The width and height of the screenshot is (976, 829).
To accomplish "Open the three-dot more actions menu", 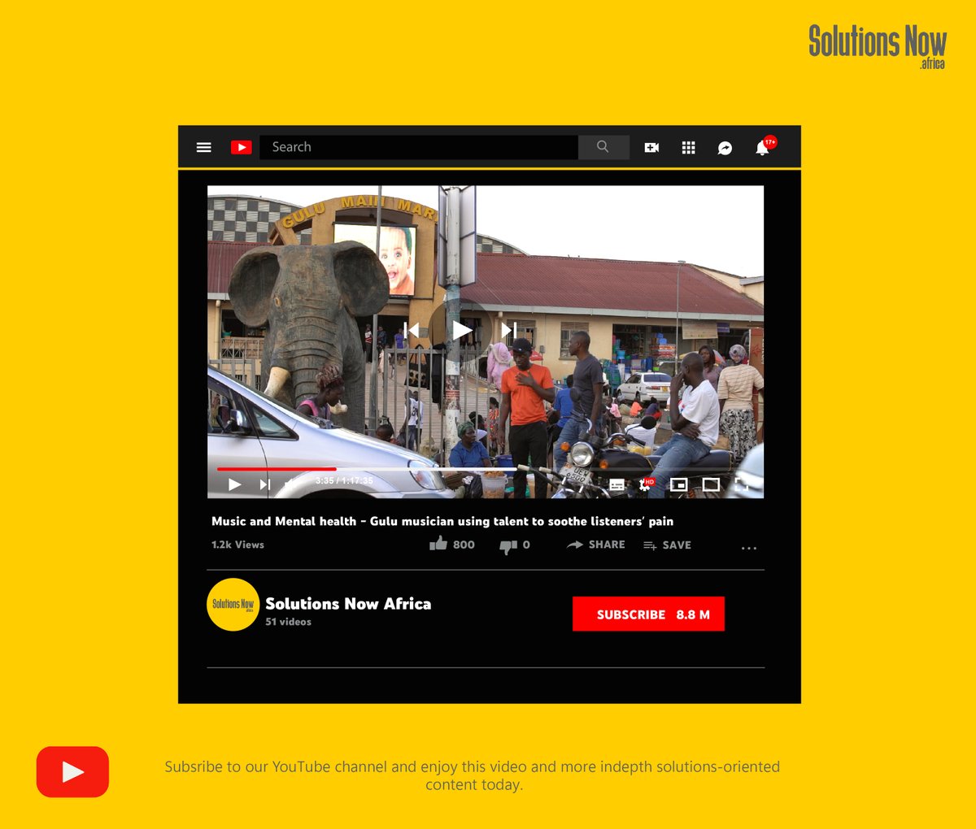I will coord(749,549).
